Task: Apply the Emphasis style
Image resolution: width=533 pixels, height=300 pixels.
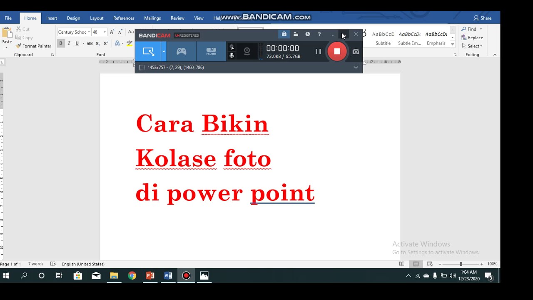Action: [x=436, y=38]
